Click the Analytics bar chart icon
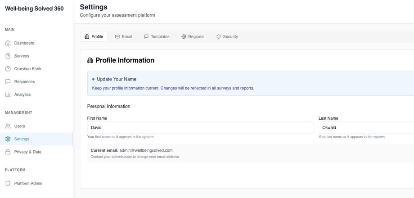The height and width of the screenshot is (198, 414). [x=8, y=94]
